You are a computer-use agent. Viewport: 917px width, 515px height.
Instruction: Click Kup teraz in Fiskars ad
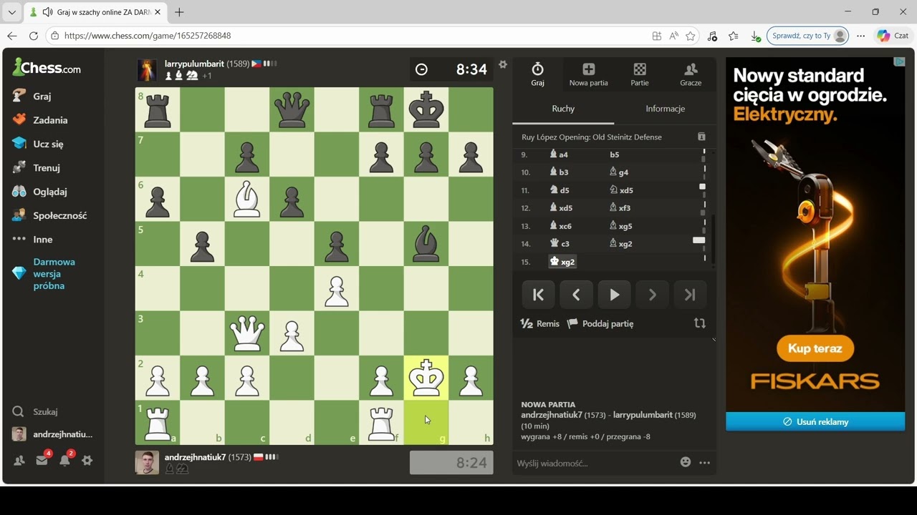815,348
